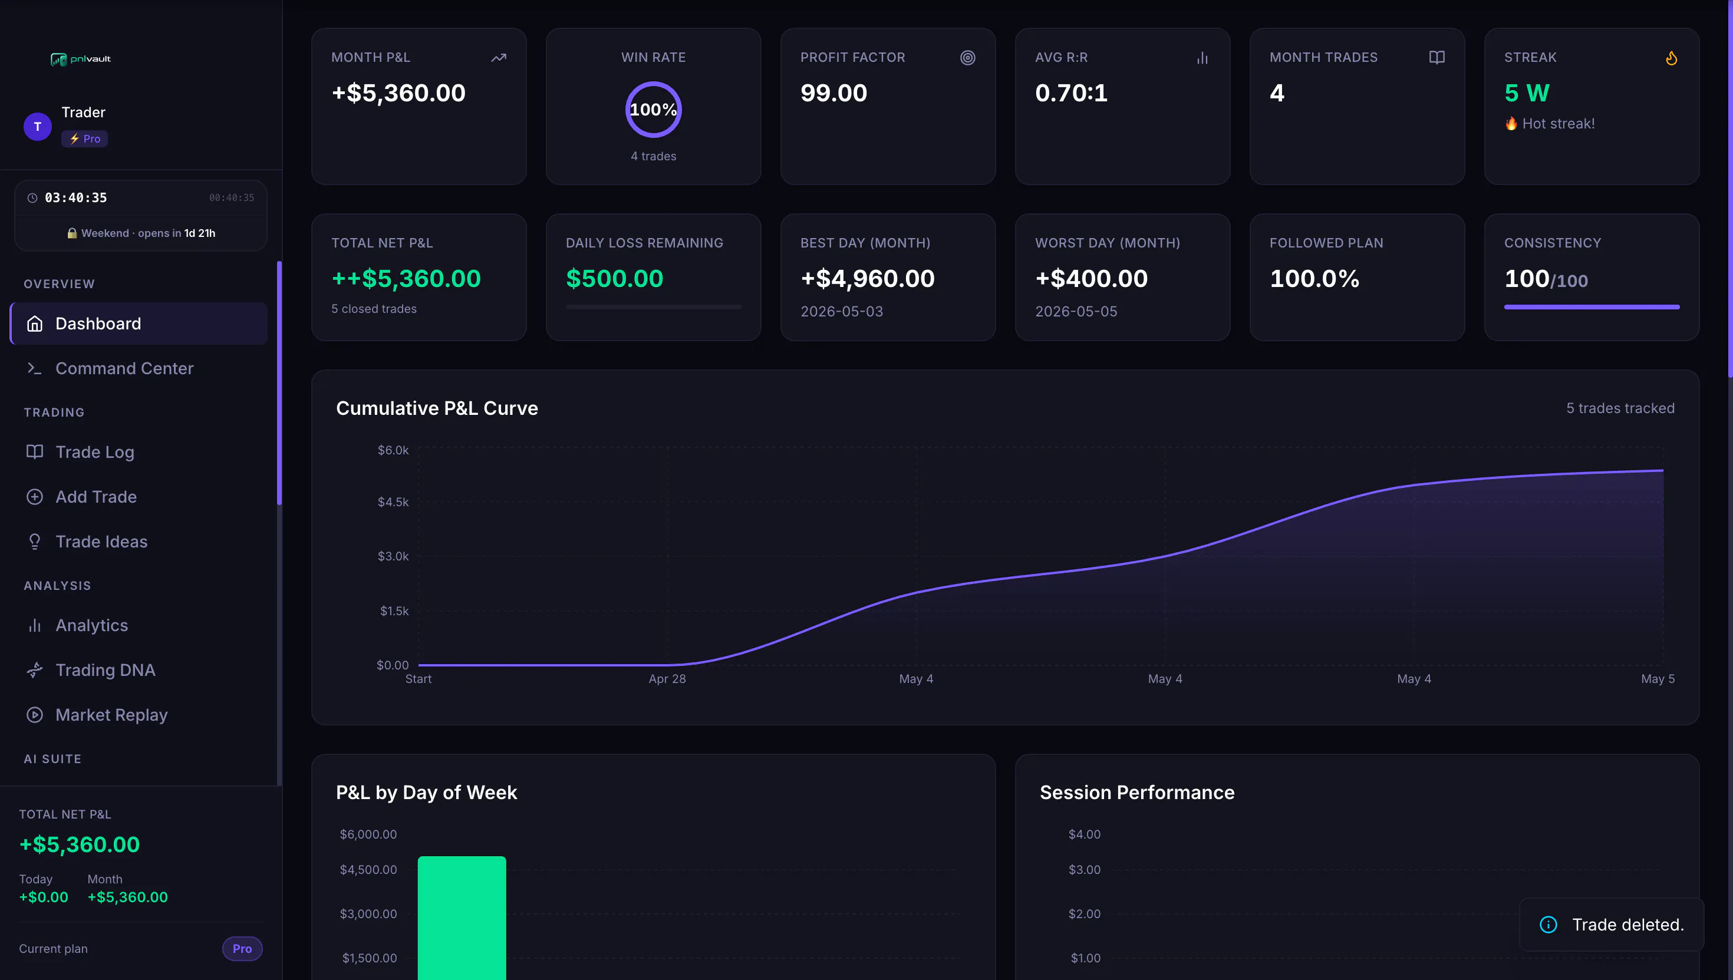Click the pnlvault logo

81,60
